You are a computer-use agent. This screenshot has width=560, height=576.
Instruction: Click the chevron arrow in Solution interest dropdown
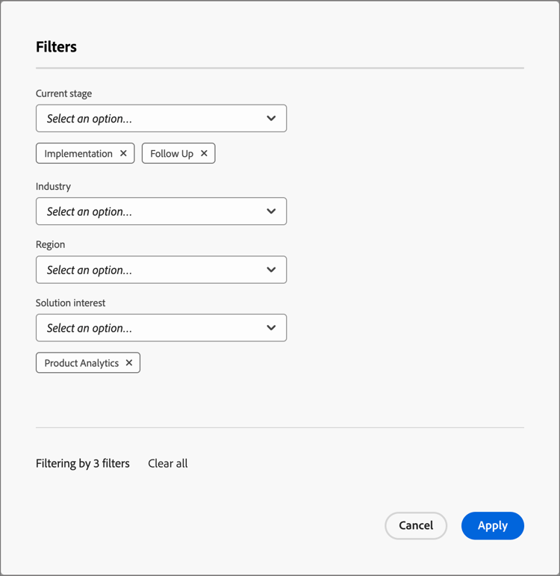pos(271,328)
